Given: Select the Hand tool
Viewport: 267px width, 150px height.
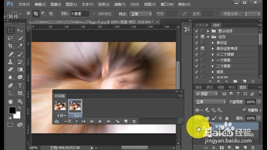Looking at the screenshot, I should (10, 102).
